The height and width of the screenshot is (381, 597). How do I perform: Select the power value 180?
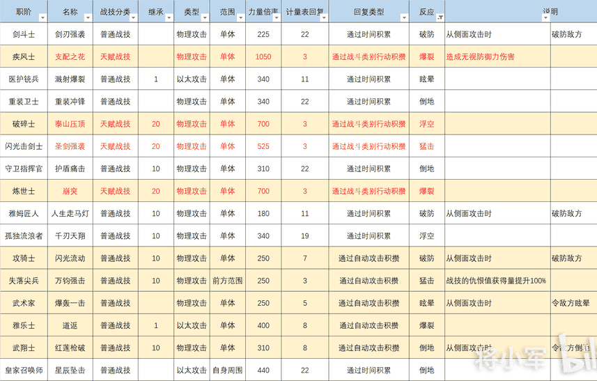coord(263,214)
